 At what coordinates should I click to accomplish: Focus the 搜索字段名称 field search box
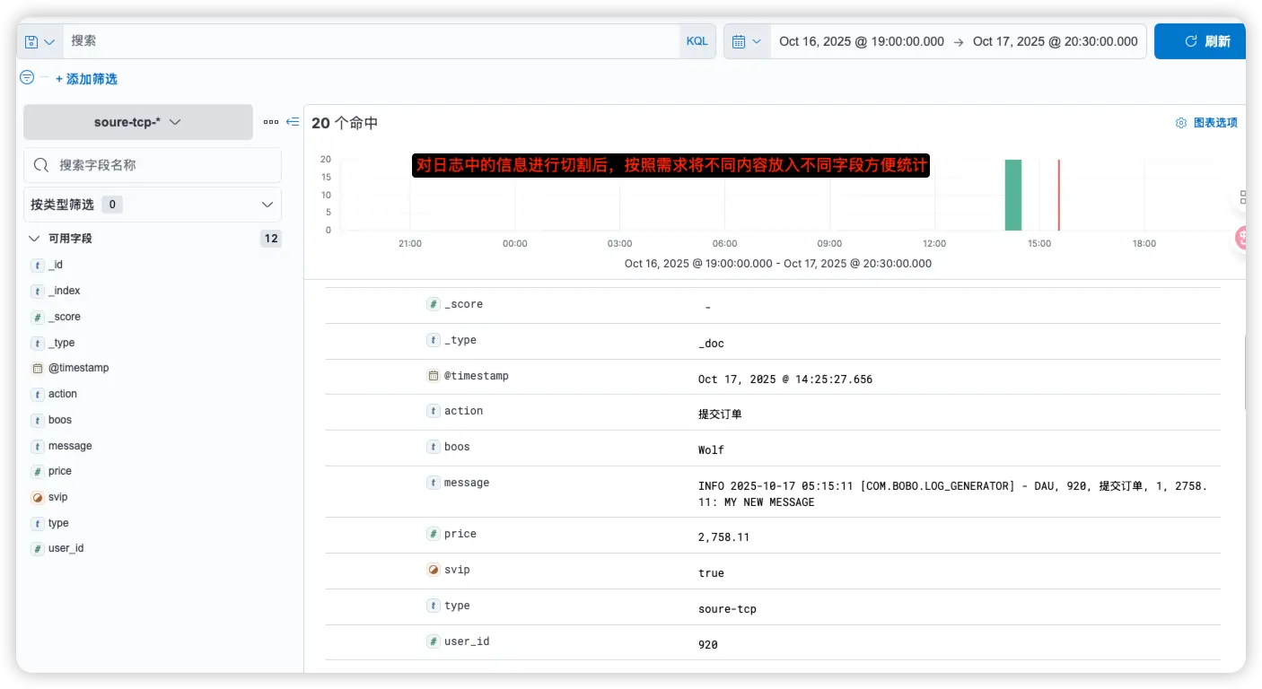click(x=153, y=165)
